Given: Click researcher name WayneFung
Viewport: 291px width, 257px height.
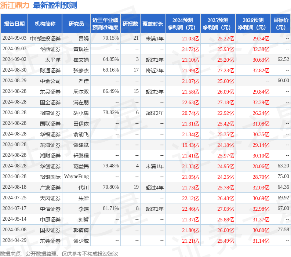Looking at the screenshot, I should point(76,177).
